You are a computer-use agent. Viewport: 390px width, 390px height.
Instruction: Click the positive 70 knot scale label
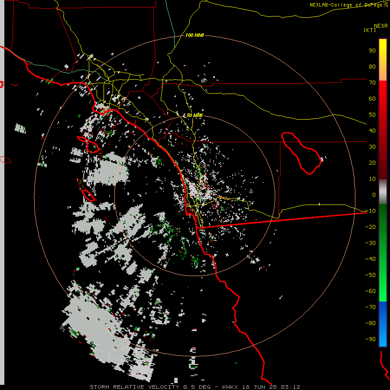click(x=372, y=83)
